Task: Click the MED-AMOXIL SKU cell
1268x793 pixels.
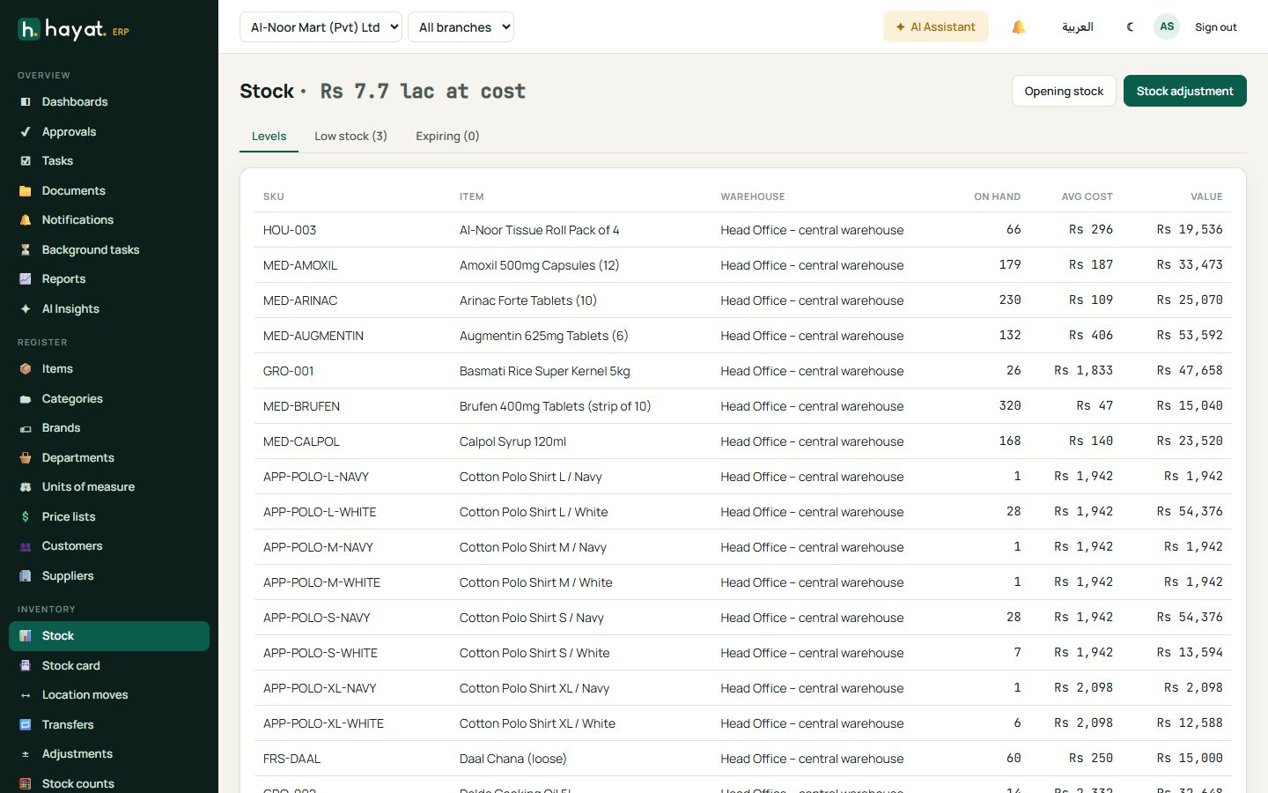Action: 300,265
